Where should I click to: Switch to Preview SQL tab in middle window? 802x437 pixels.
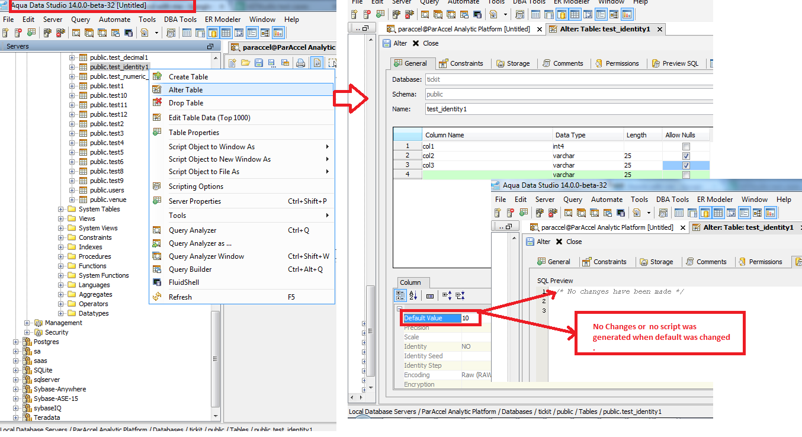(675, 63)
